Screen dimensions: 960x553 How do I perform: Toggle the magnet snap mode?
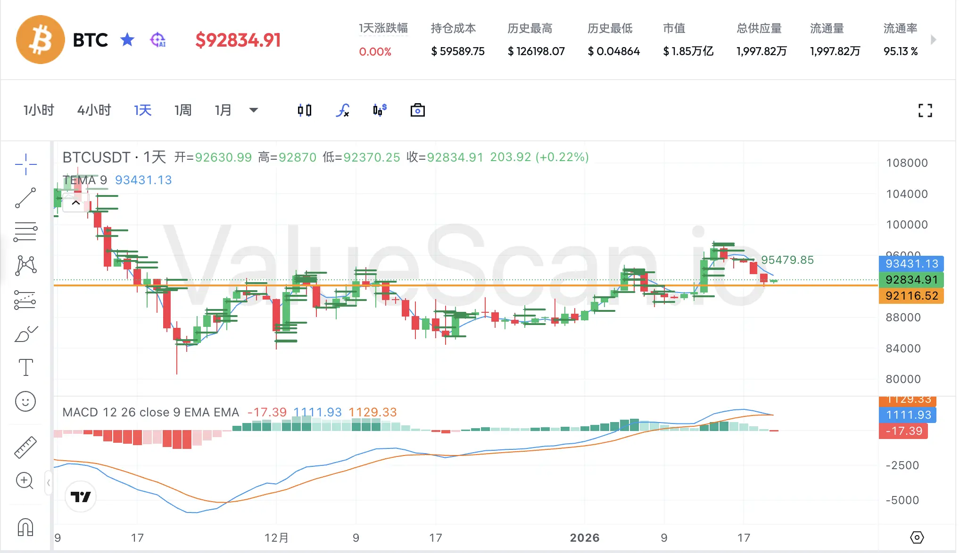click(25, 527)
